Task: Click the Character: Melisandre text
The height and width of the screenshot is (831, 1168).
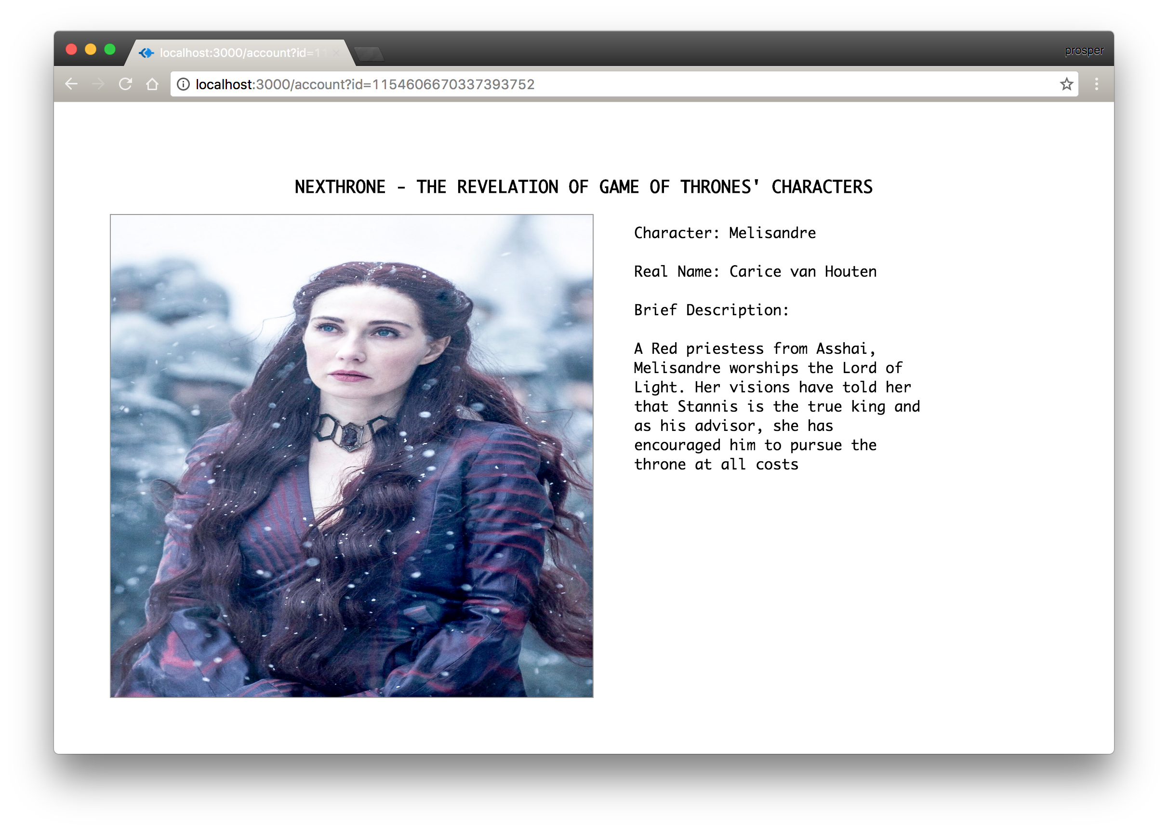Action: tap(724, 233)
